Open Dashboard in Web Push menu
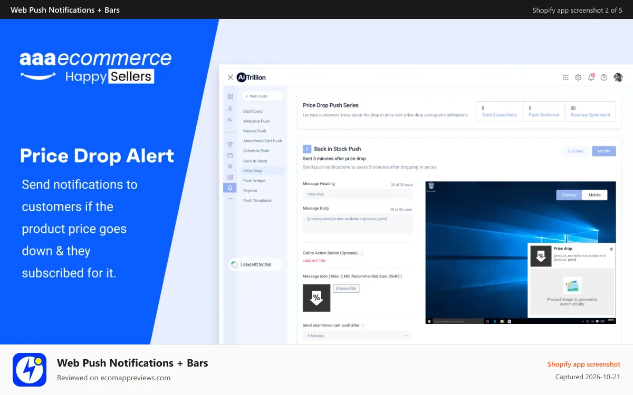Image resolution: width=633 pixels, height=395 pixels. click(x=253, y=111)
